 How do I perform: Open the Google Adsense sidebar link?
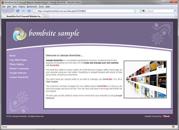18,73
